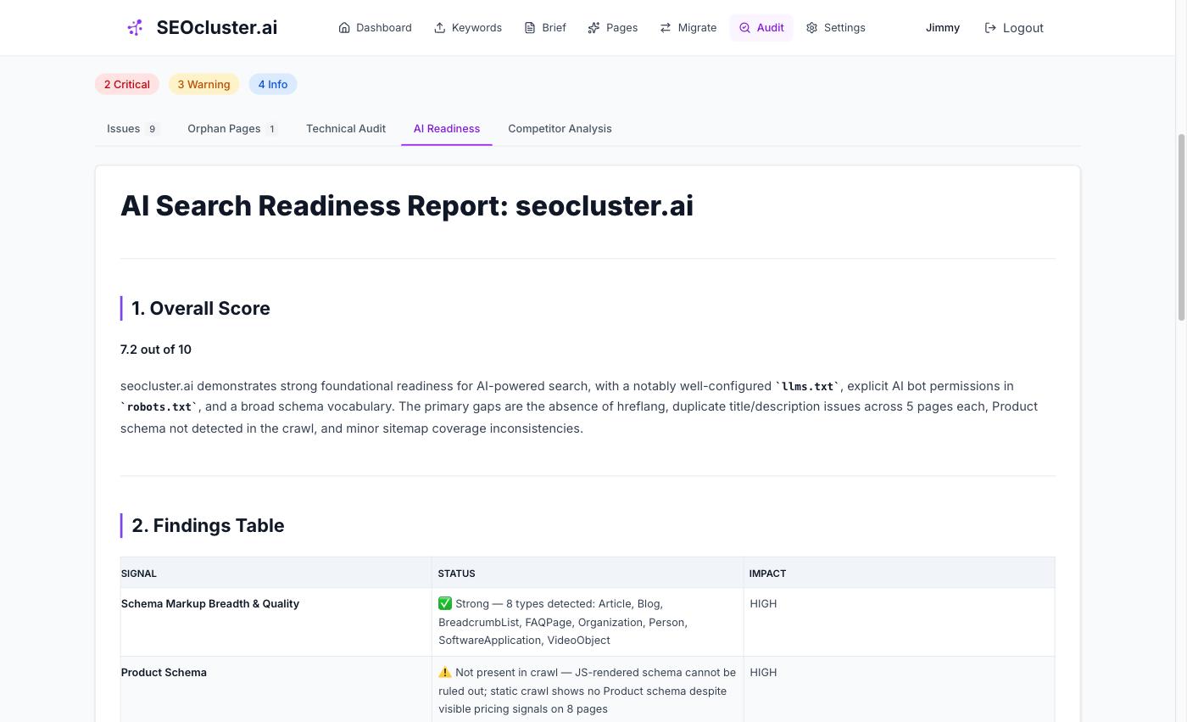Viewport: 1187px width, 722px height.
Task: Click the '1. Overall Score' heading
Action: point(201,309)
